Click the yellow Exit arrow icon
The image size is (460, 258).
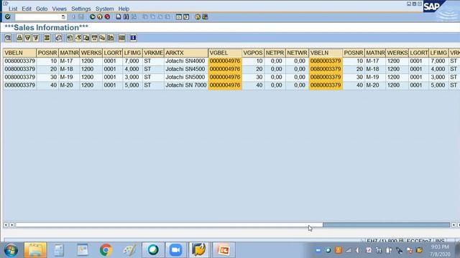pyautogui.click(x=100, y=17)
